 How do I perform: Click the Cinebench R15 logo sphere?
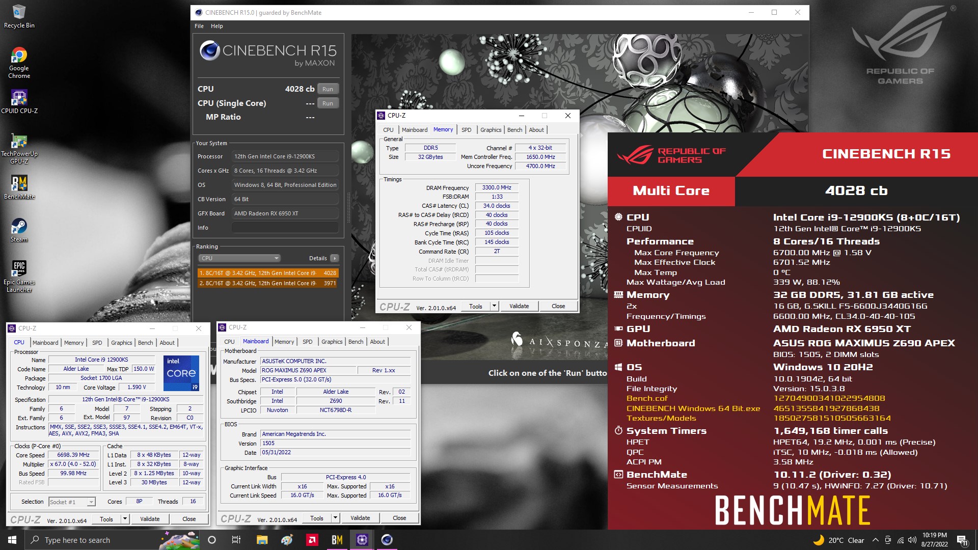(x=209, y=50)
